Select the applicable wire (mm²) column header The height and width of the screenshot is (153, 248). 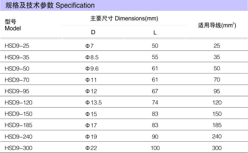click(217, 26)
